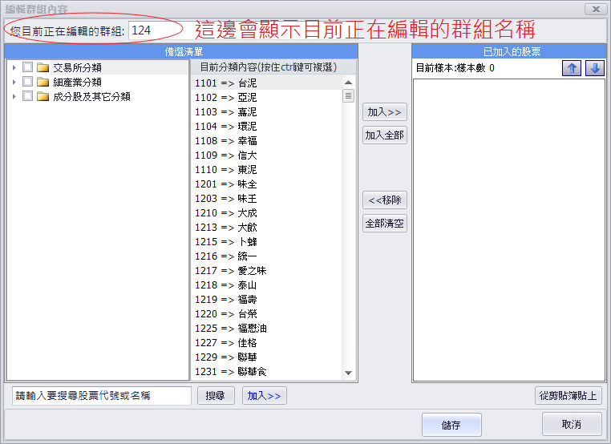Select stock row 1217 => 愛之味
Screen dimensions: 611x444
pos(267,270)
